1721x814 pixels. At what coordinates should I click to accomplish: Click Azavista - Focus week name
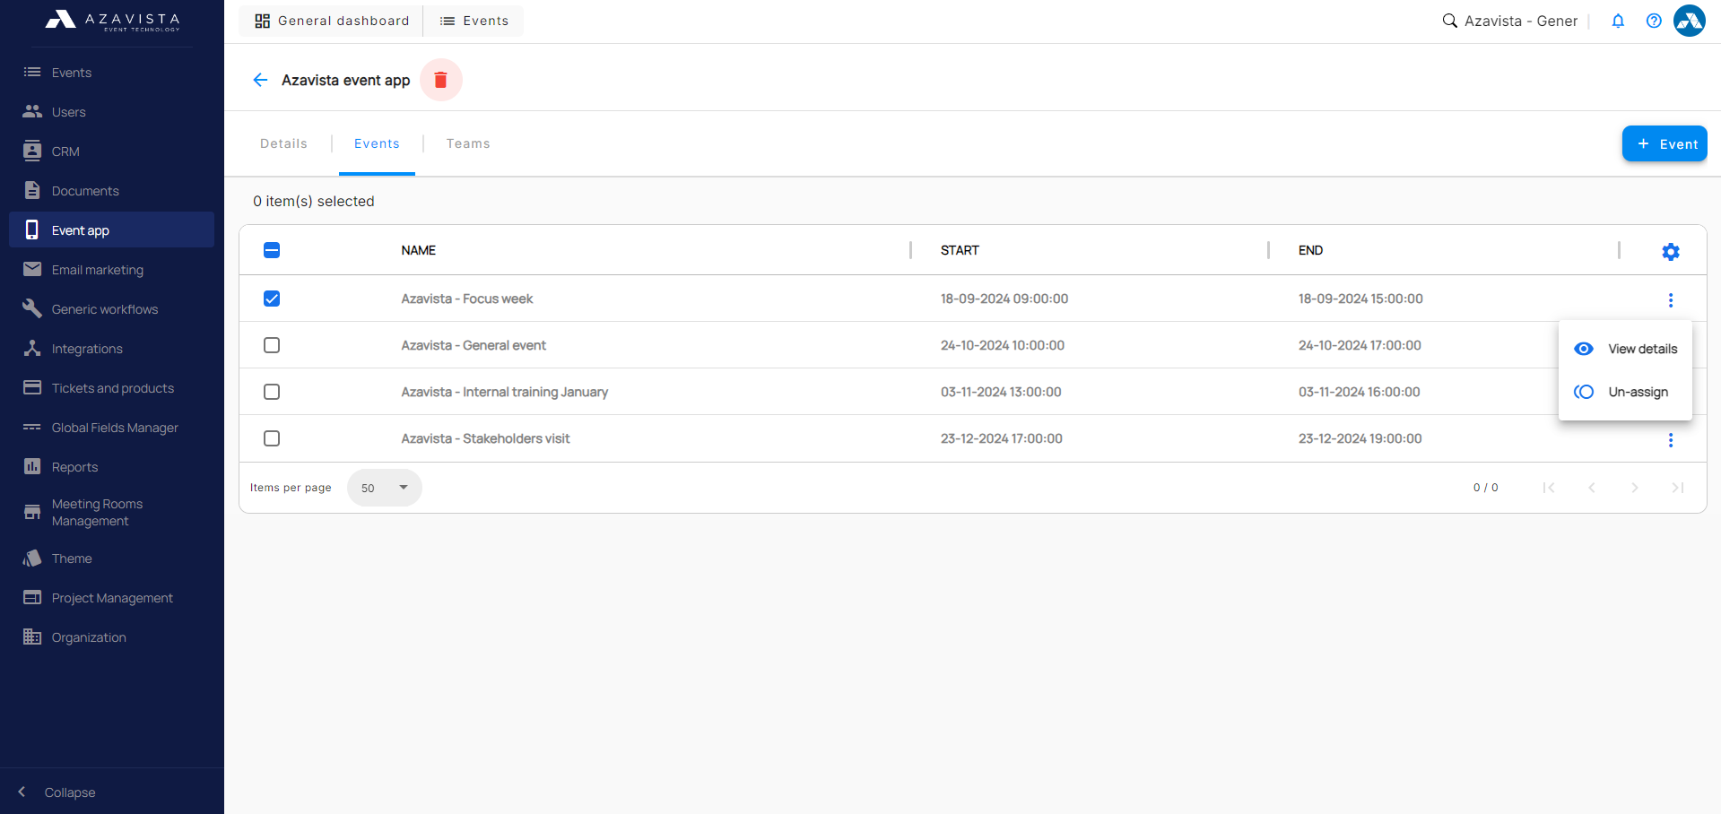[466, 299]
